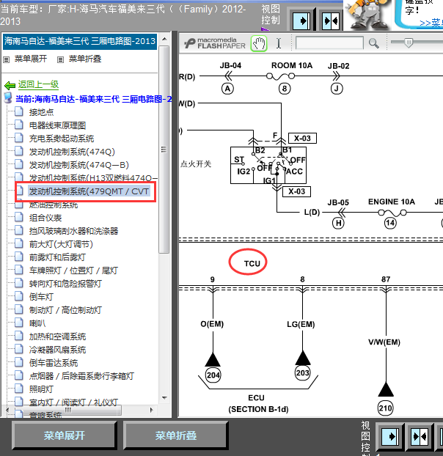Viewport: 443px width, 456px height.
Task: Click the Macromedia FlashPaper logo
Action: tap(215, 43)
